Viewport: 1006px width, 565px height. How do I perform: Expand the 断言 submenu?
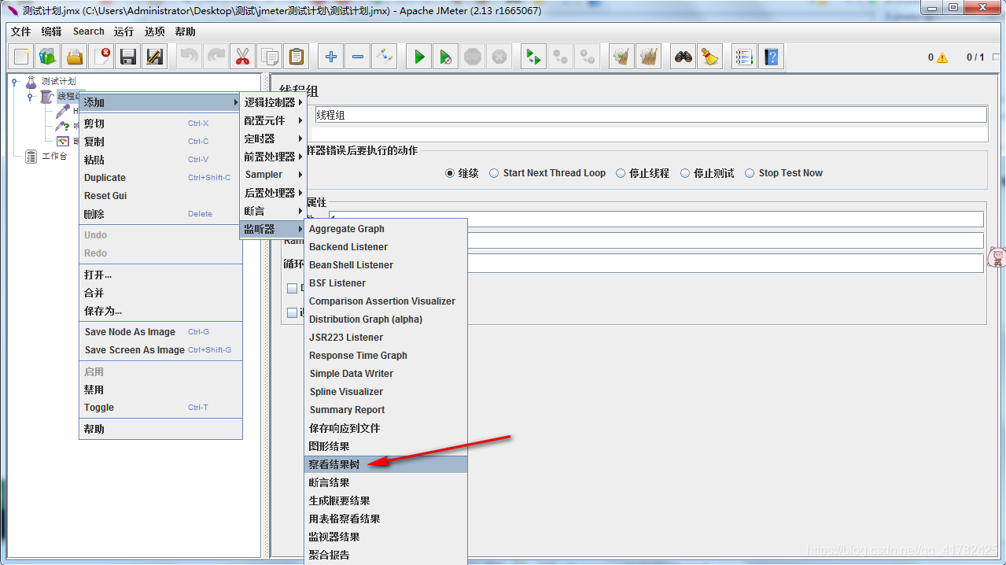pos(273,211)
